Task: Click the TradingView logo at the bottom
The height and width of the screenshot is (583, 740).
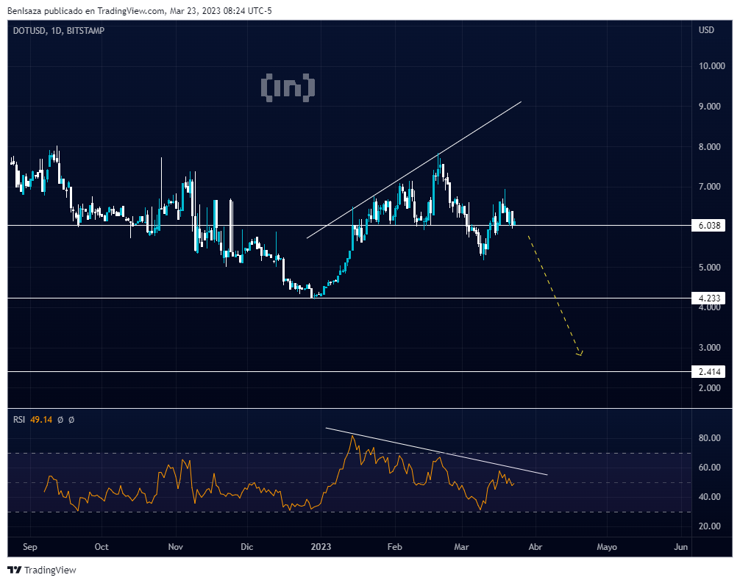Action: tap(42, 570)
